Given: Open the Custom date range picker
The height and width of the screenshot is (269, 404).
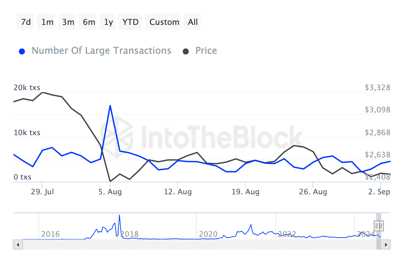Looking at the screenshot, I should coord(164,22).
